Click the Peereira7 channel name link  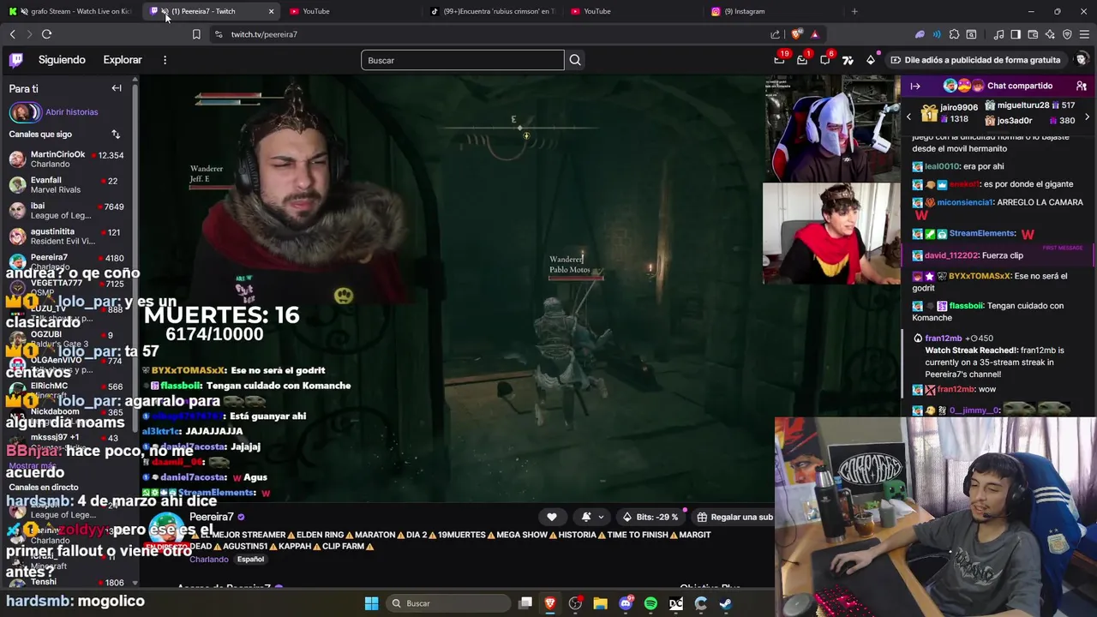pos(212,517)
